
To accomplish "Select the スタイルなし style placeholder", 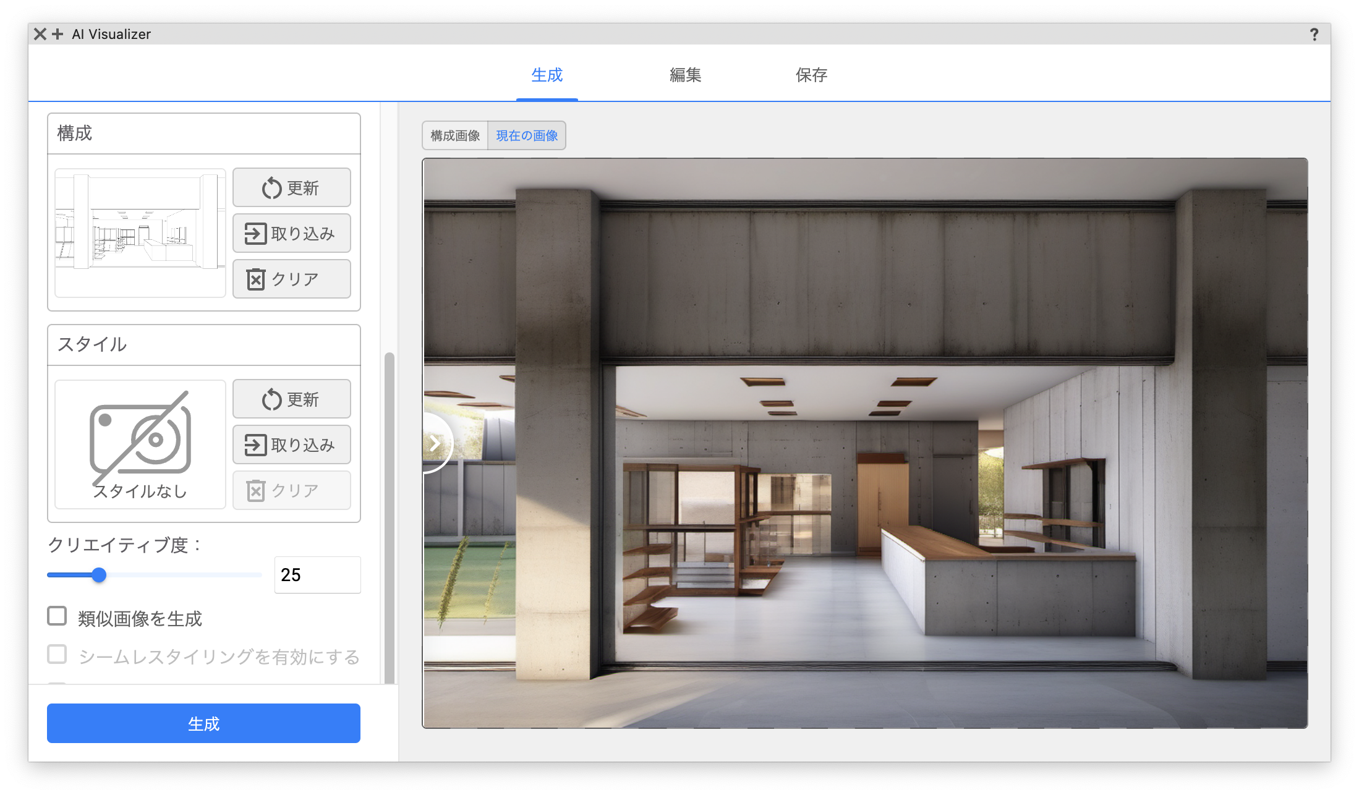I will tap(140, 444).
